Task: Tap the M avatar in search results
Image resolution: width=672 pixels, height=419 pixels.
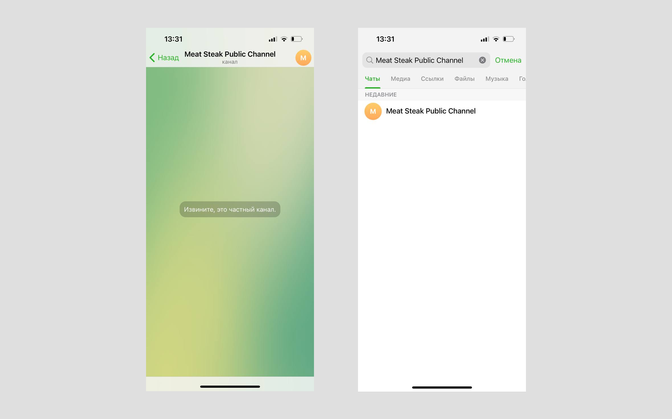Action: [x=373, y=111]
